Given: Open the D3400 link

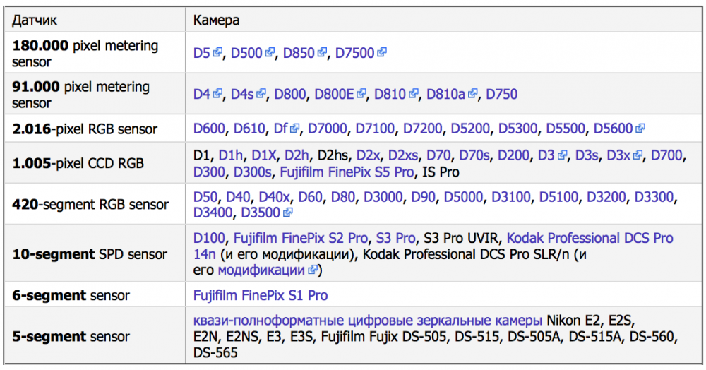Looking at the screenshot, I should pyautogui.click(x=213, y=212).
